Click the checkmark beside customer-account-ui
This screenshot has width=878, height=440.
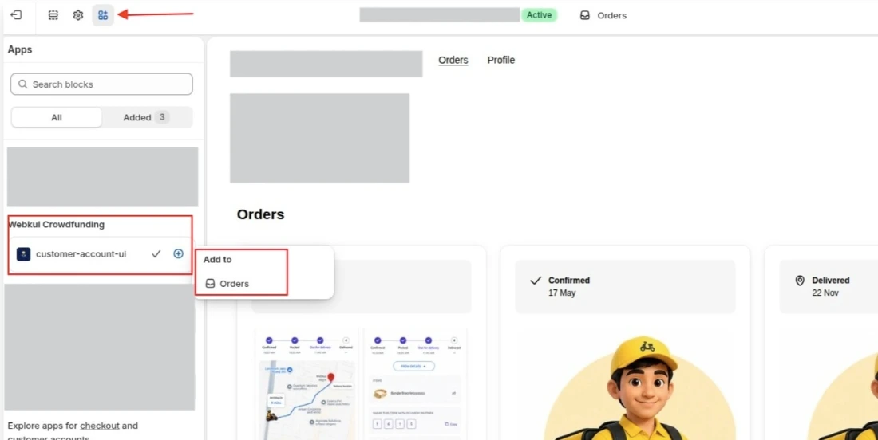(x=156, y=253)
